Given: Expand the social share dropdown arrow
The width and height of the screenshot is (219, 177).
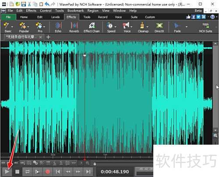Looking at the screenshot, I should (208, 17).
